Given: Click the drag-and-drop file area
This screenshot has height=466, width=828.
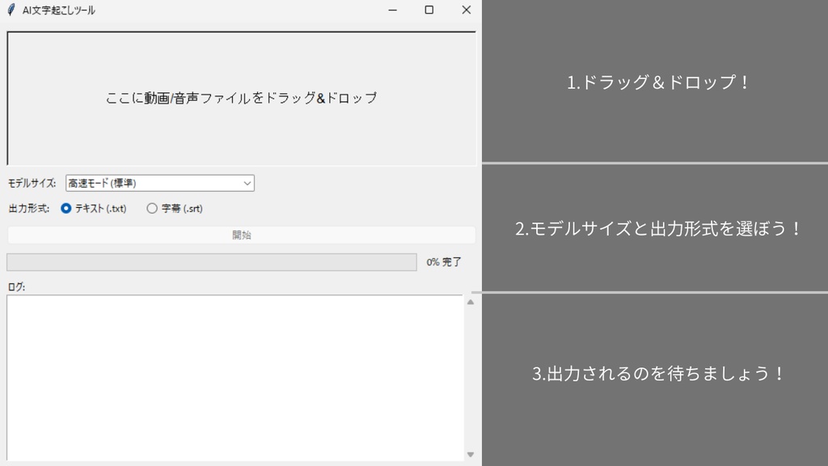Looking at the screenshot, I should [240, 97].
